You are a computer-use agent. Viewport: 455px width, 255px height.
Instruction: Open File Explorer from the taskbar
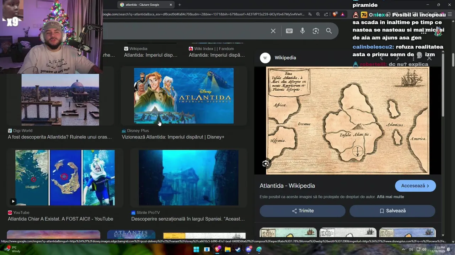click(x=227, y=249)
